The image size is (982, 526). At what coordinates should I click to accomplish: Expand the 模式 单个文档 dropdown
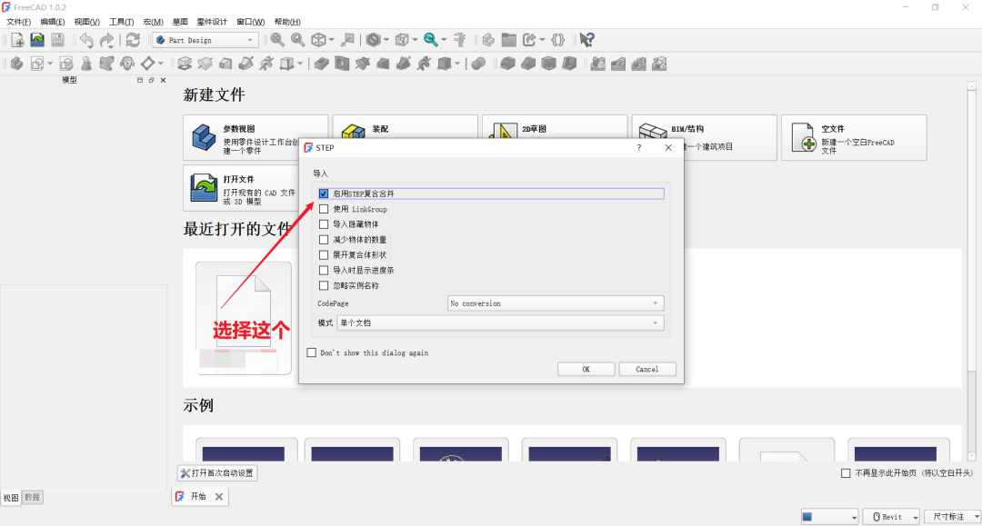(499, 323)
